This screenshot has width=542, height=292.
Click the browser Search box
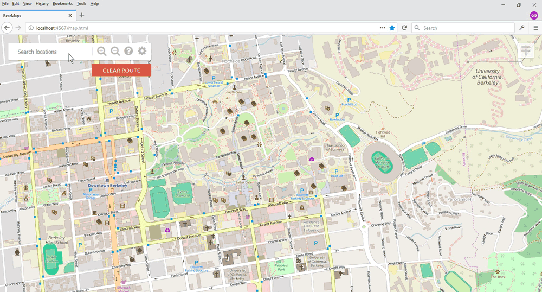463,28
